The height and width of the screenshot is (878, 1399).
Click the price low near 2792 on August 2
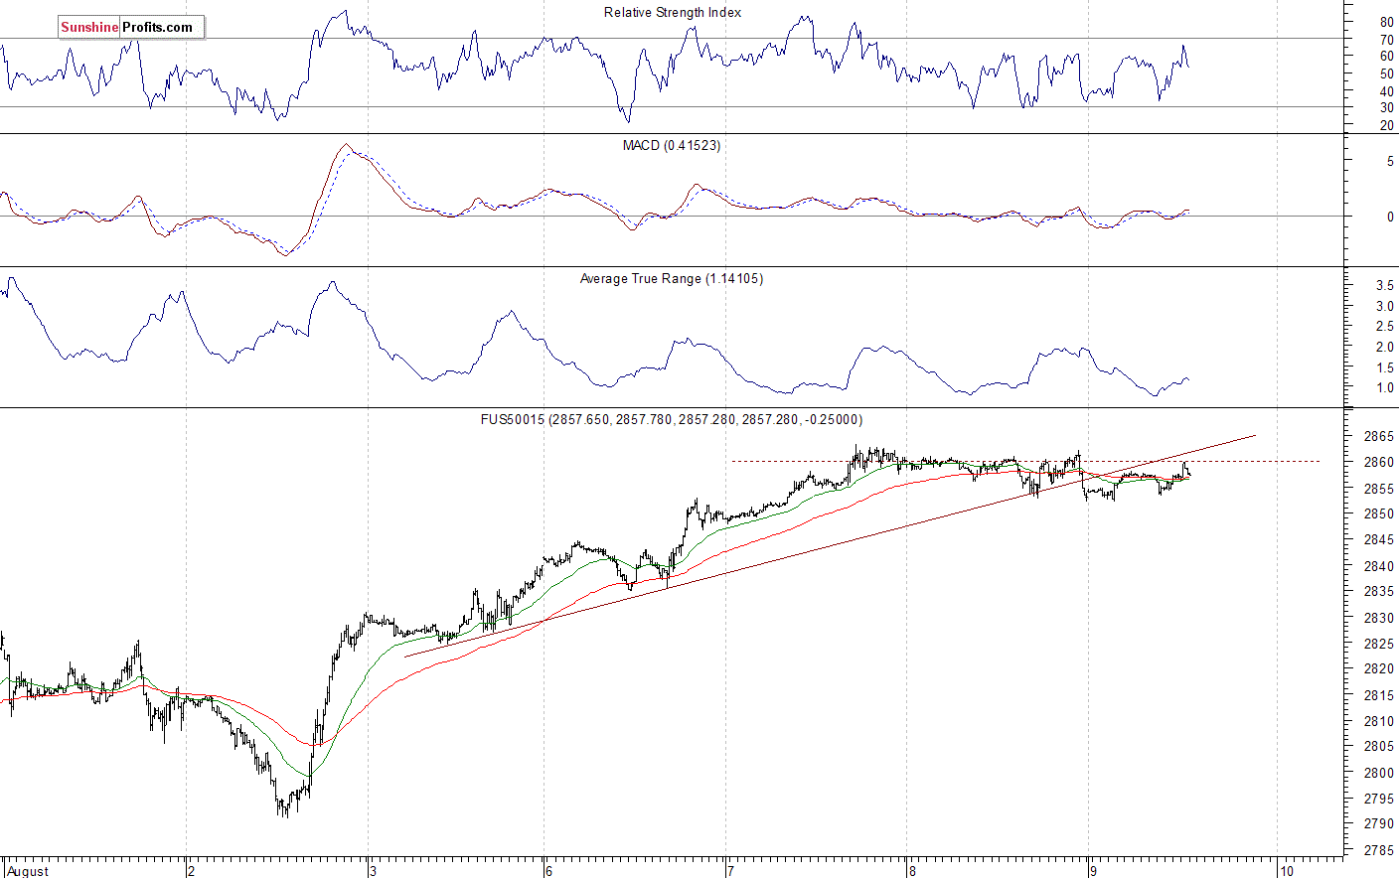pos(284,811)
